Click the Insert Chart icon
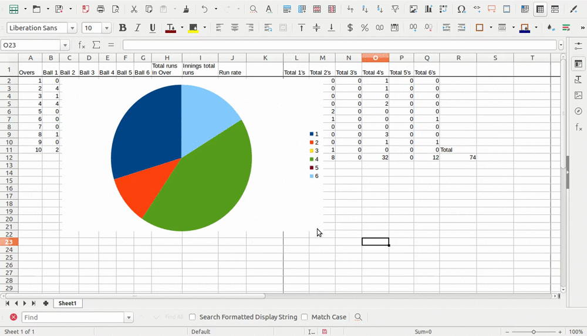This screenshot has width=587, height=336. 429,9
